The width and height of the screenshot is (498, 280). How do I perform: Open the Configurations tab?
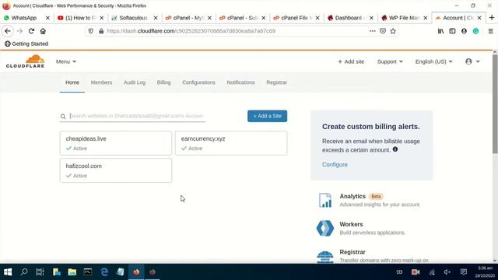coord(198,82)
